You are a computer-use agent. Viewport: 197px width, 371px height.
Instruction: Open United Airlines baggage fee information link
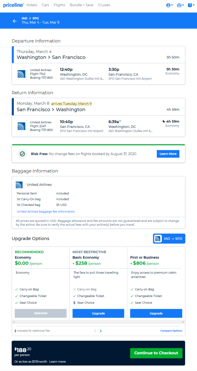(46, 211)
